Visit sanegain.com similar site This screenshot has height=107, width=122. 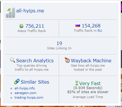(25, 93)
